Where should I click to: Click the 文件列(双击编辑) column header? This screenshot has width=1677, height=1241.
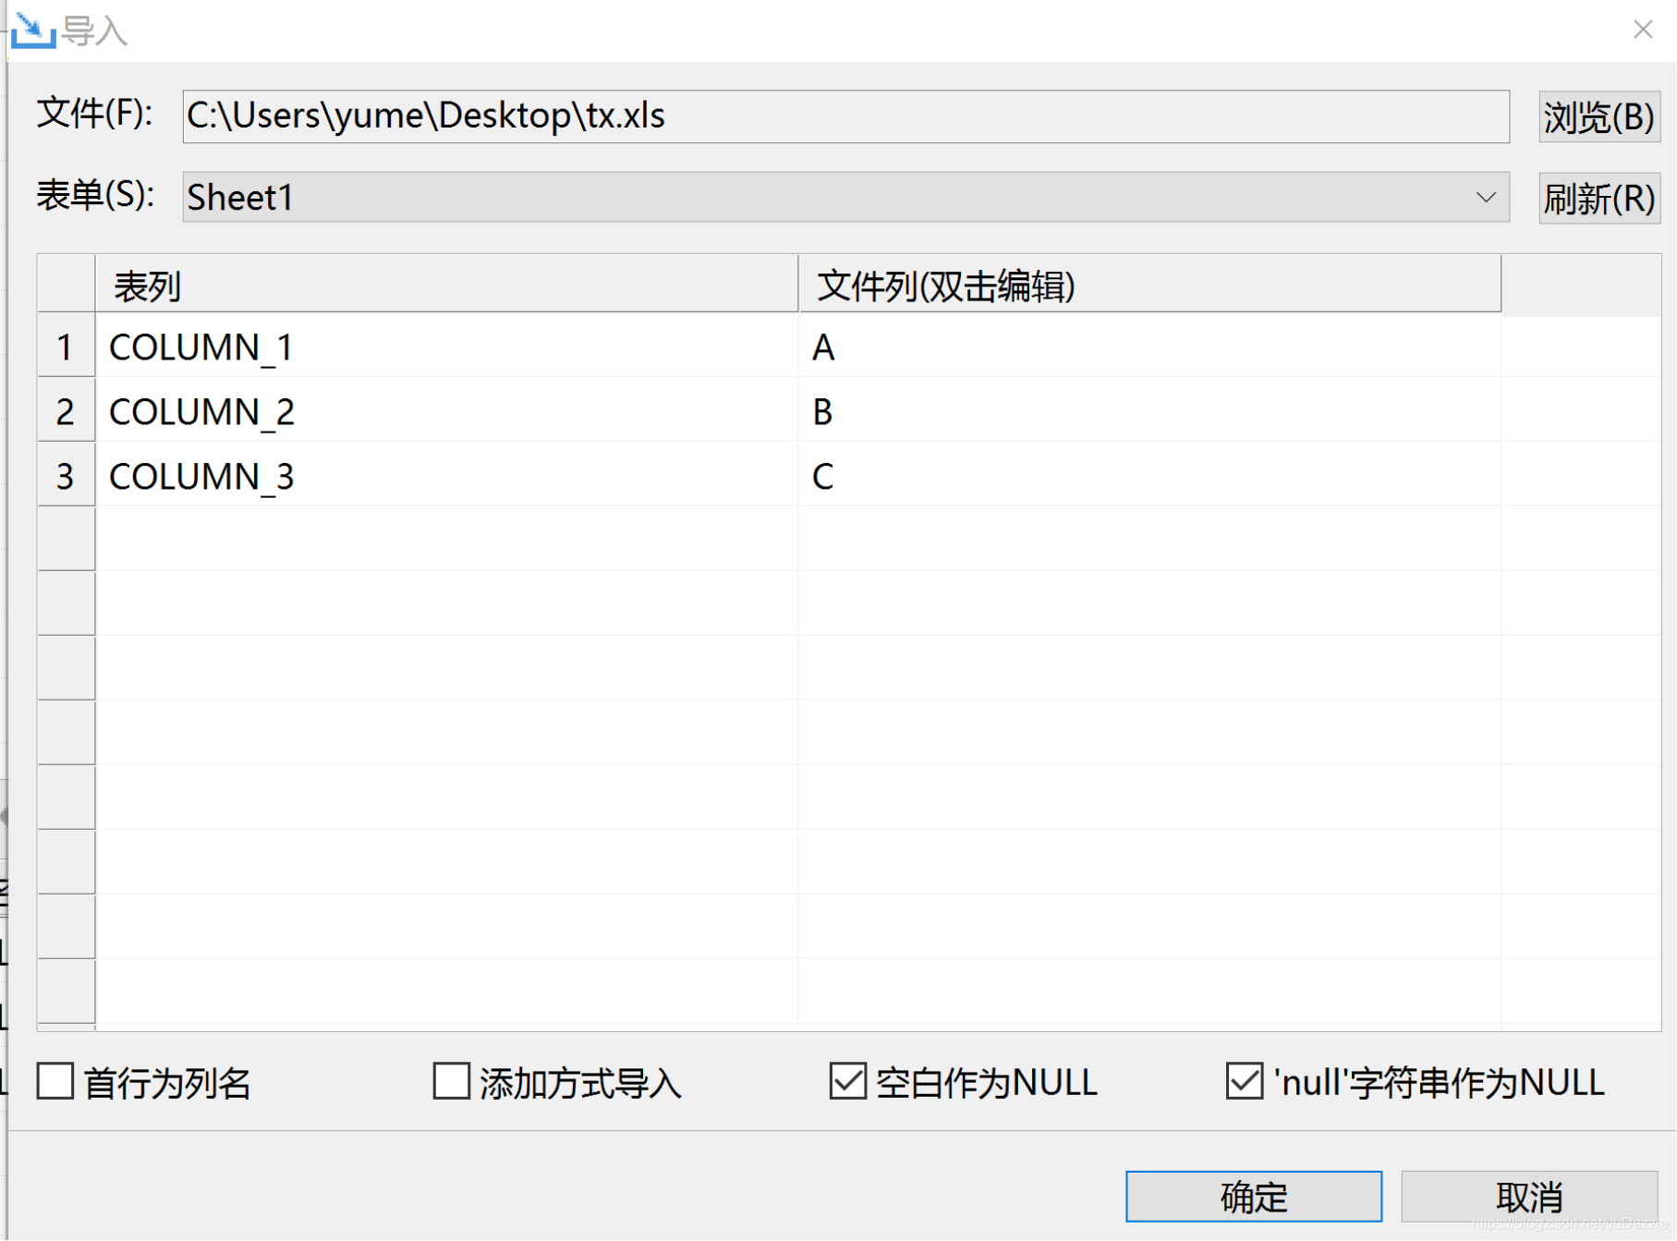[1149, 286]
